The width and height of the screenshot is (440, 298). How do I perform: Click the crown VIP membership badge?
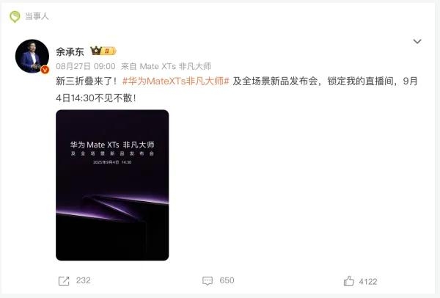(x=103, y=51)
